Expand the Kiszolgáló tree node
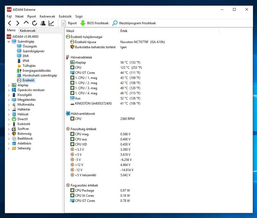This screenshot has height=218, width=257. pos(9,95)
